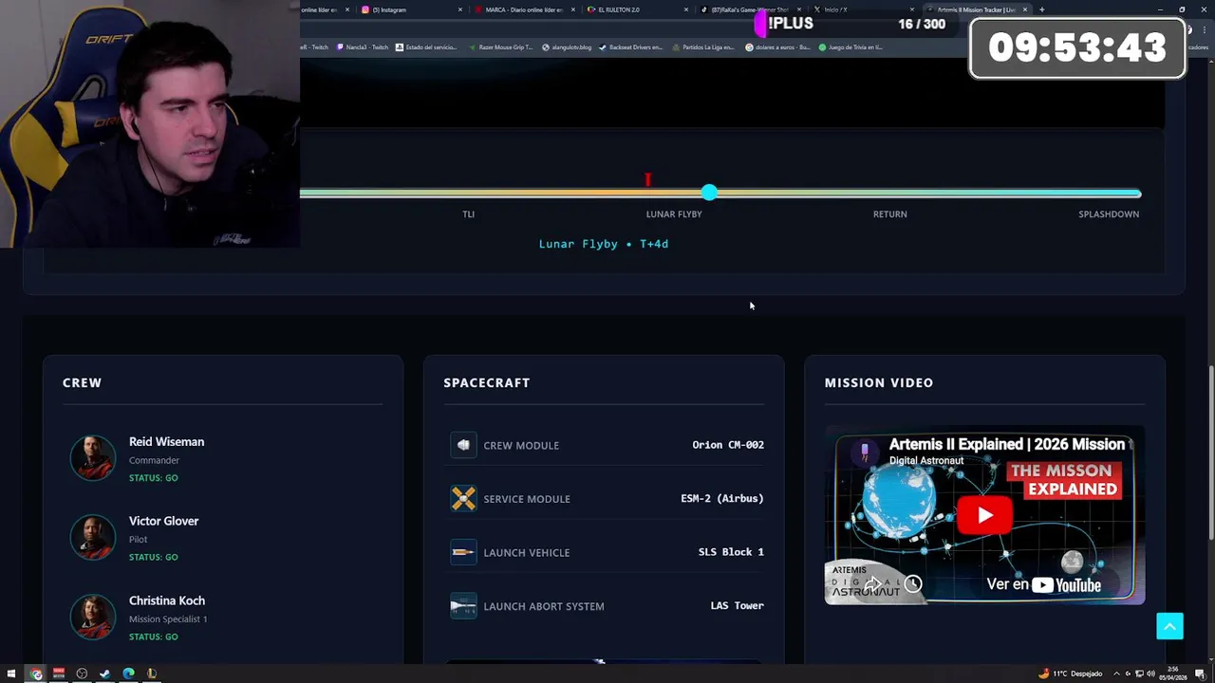Image resolution: width=1215 pixels, height=683 pixels.
Task: Click the Watch Later clock icon on video
Action: [913, 584]
